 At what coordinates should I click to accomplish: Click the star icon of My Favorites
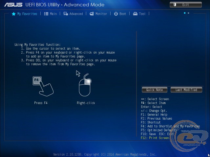(14, 14)
